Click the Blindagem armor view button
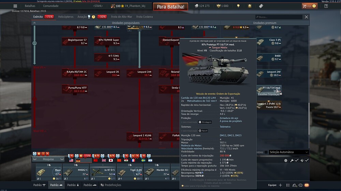Image resolution: width=341 pixels, height=191 pixels. [x=205, y=122]
